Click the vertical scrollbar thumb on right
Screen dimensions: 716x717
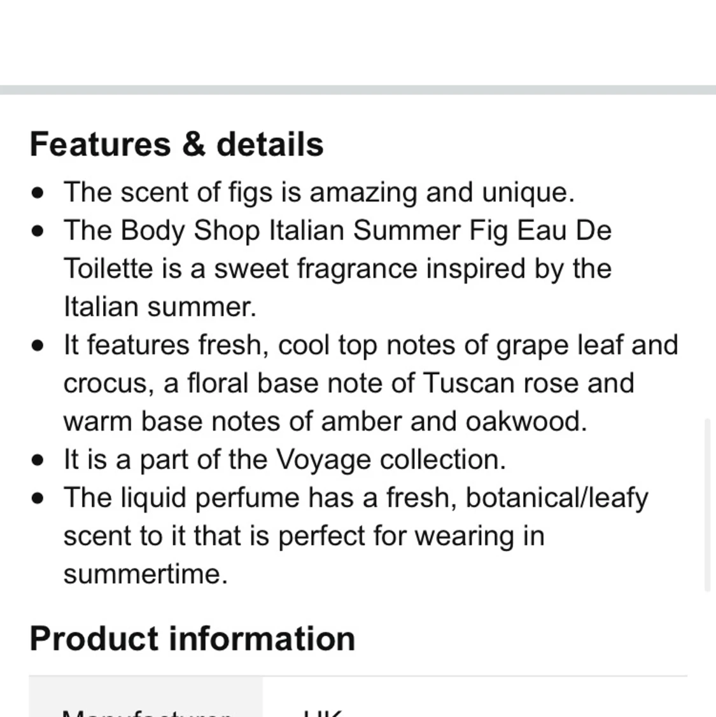[707, 505]
